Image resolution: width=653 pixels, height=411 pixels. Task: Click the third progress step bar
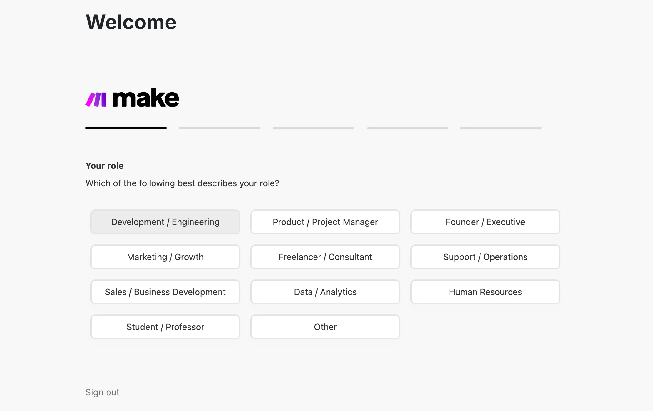(x=314, y=128)
